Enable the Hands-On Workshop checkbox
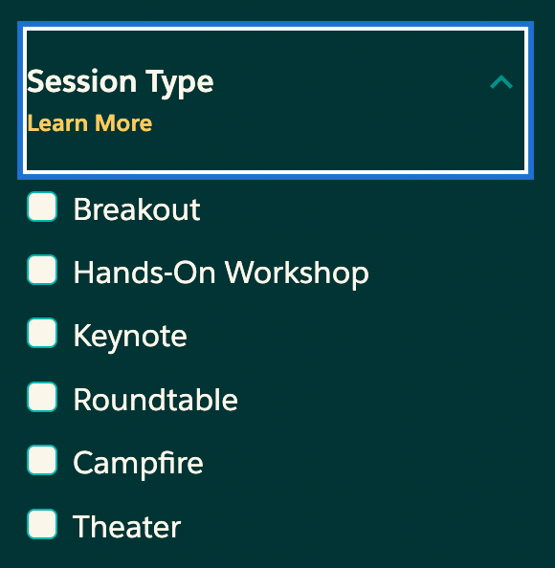This screenshot has width=555, height=568. coord(42,270)
